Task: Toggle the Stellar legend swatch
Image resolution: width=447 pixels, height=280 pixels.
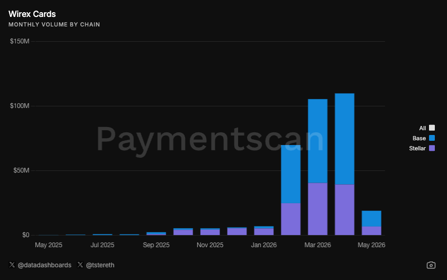Action: 432,148
